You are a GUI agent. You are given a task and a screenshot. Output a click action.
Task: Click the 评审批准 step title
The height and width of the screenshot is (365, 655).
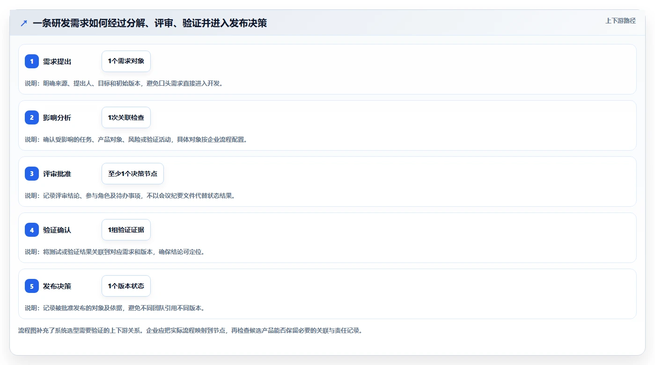click(x=57, y=174)
